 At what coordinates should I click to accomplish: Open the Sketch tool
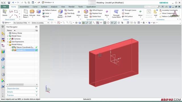[5, 13]
